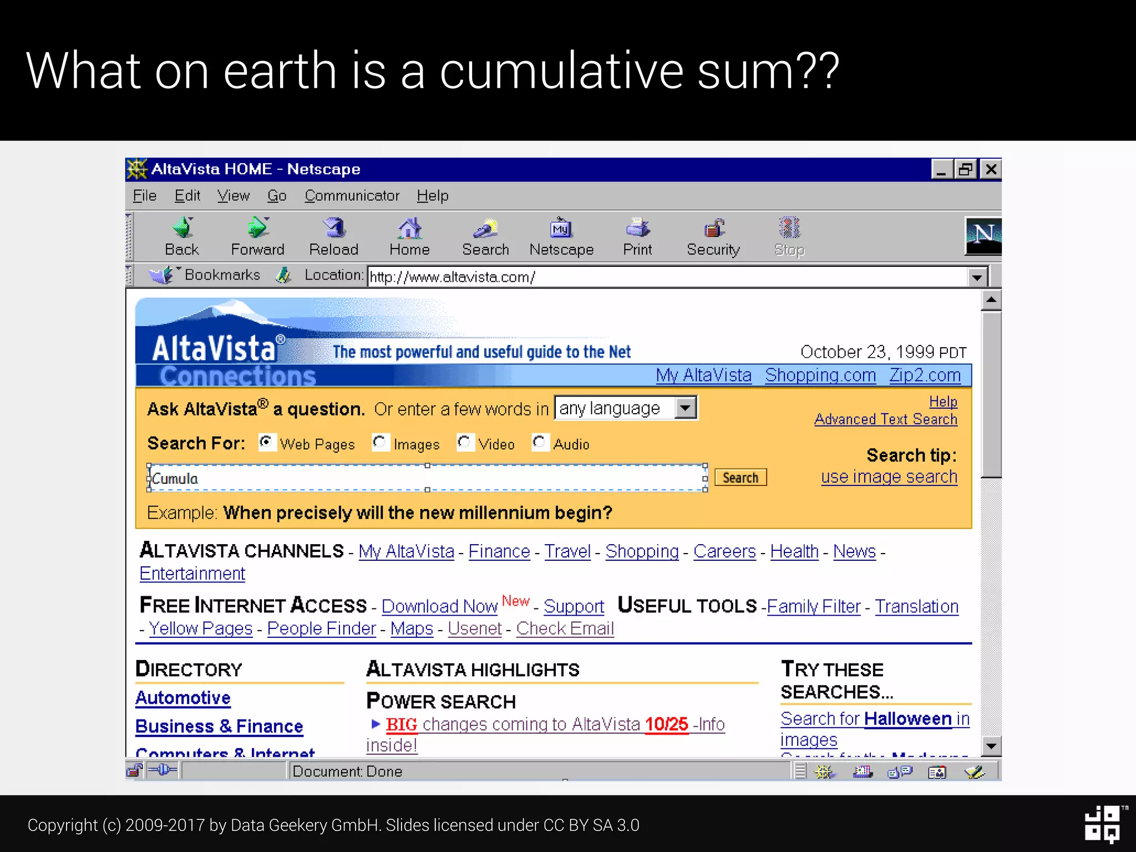Click the Entertainment channel link
Image resolution: width=1136 pixels, height=852 pixels.
point(192,574)
